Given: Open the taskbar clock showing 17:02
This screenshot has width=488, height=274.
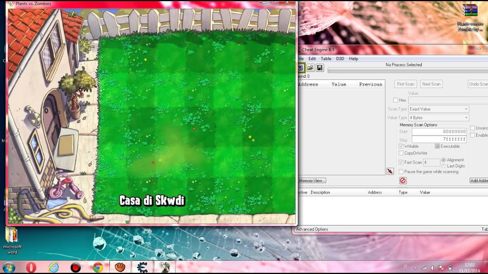Looking at the screenshot, I should point(470,268).
